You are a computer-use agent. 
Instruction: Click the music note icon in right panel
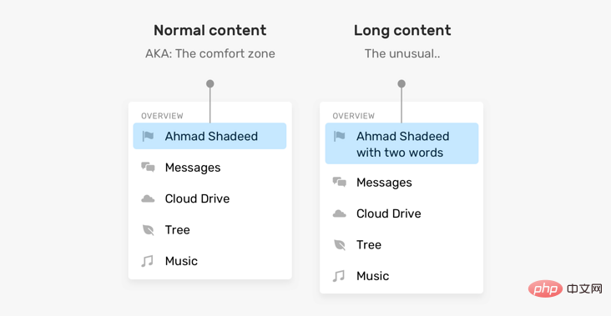point(339,276)
